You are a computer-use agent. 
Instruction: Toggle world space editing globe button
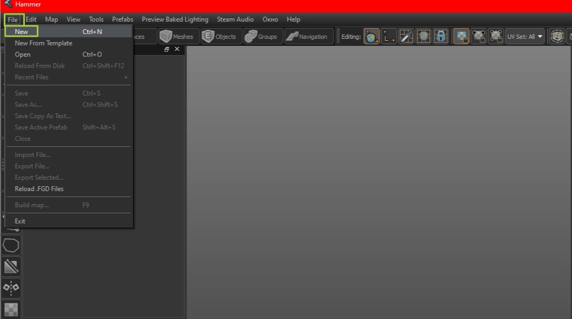(371, 37)
